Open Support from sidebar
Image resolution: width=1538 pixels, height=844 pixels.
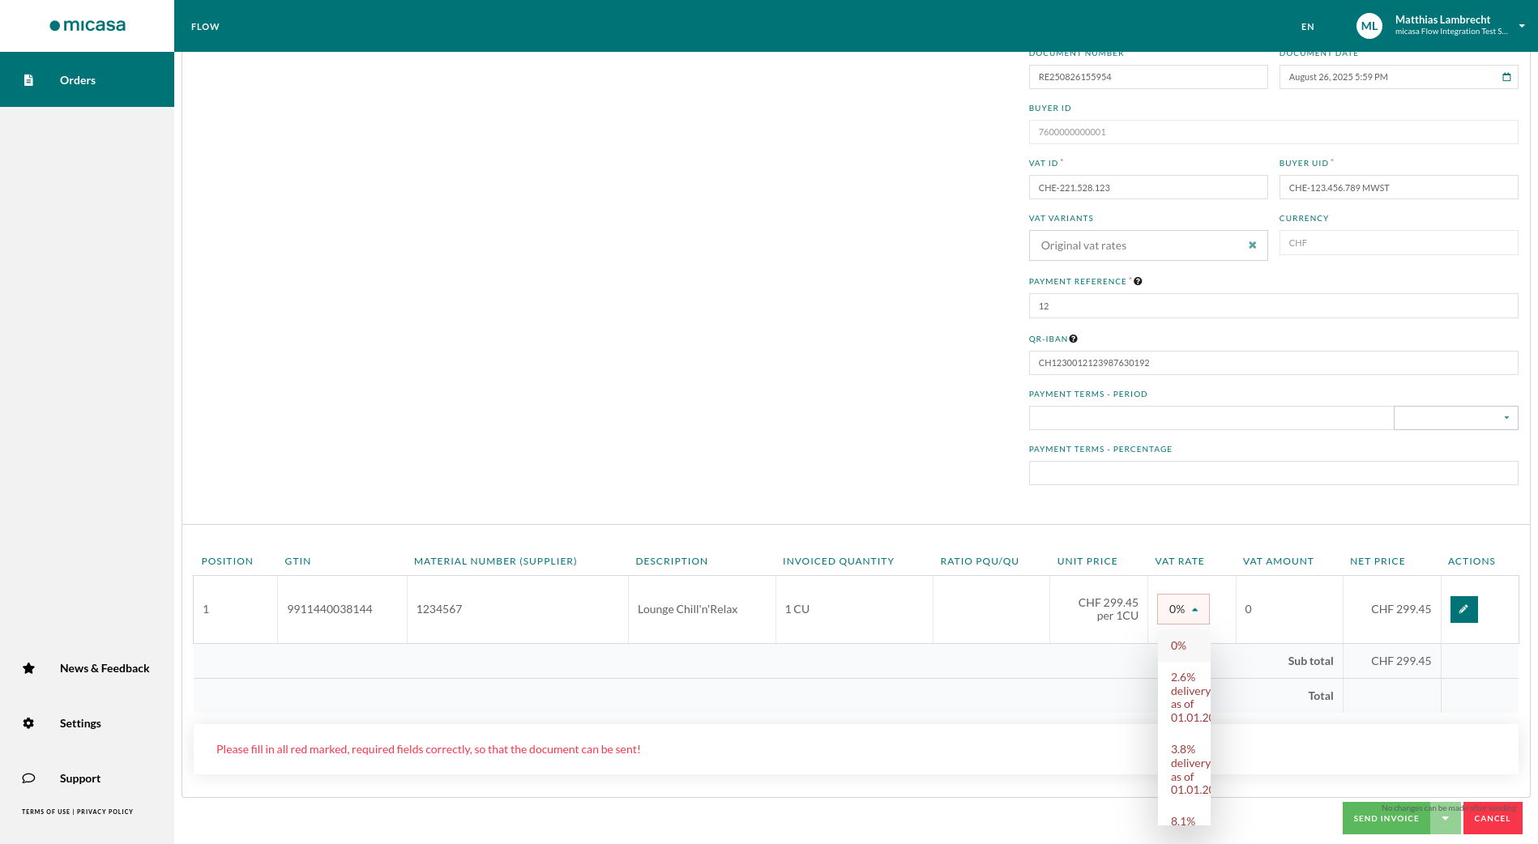tap(80, 778)
